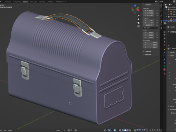Open the Material properties tab
The width and height of the screenshot is (176, 132).
click(165, 69)
